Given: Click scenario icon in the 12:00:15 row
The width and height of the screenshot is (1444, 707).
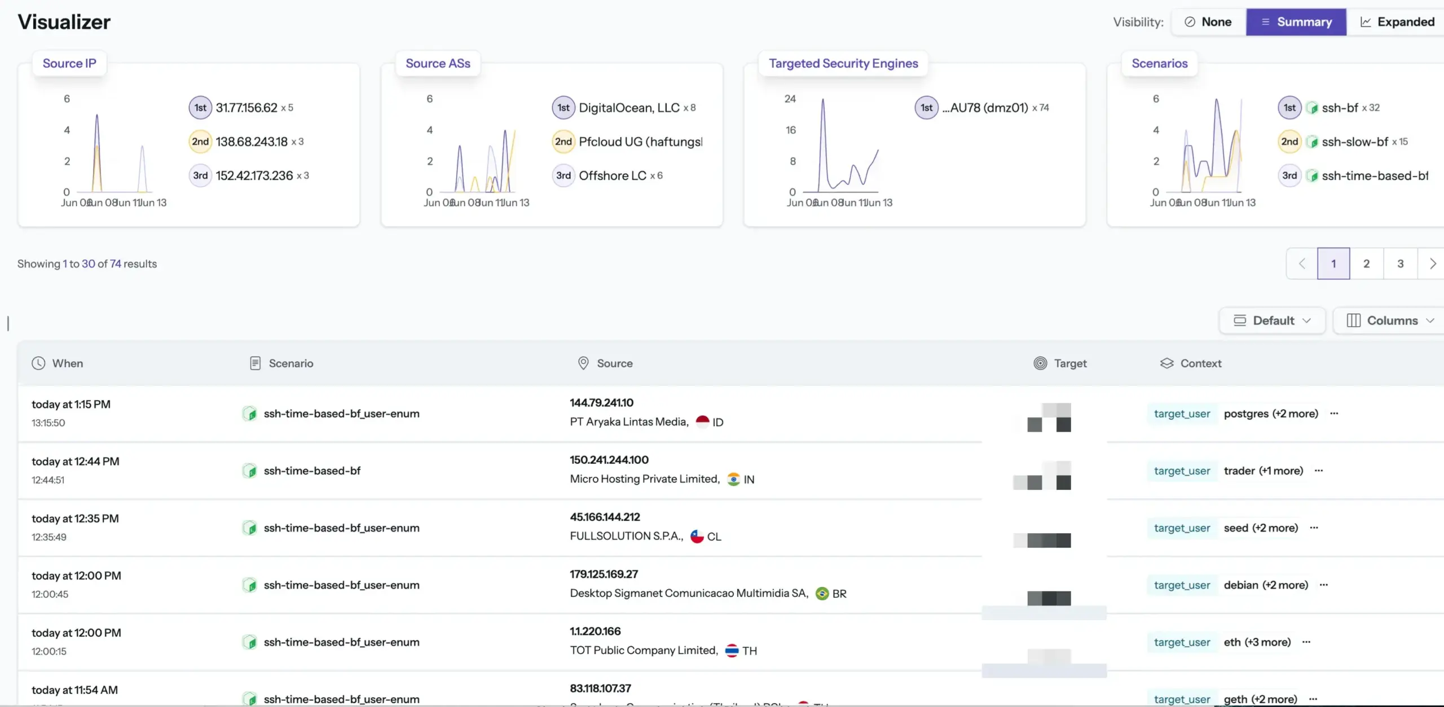Looking at the screenshot, I should click(x=249, y=642).
